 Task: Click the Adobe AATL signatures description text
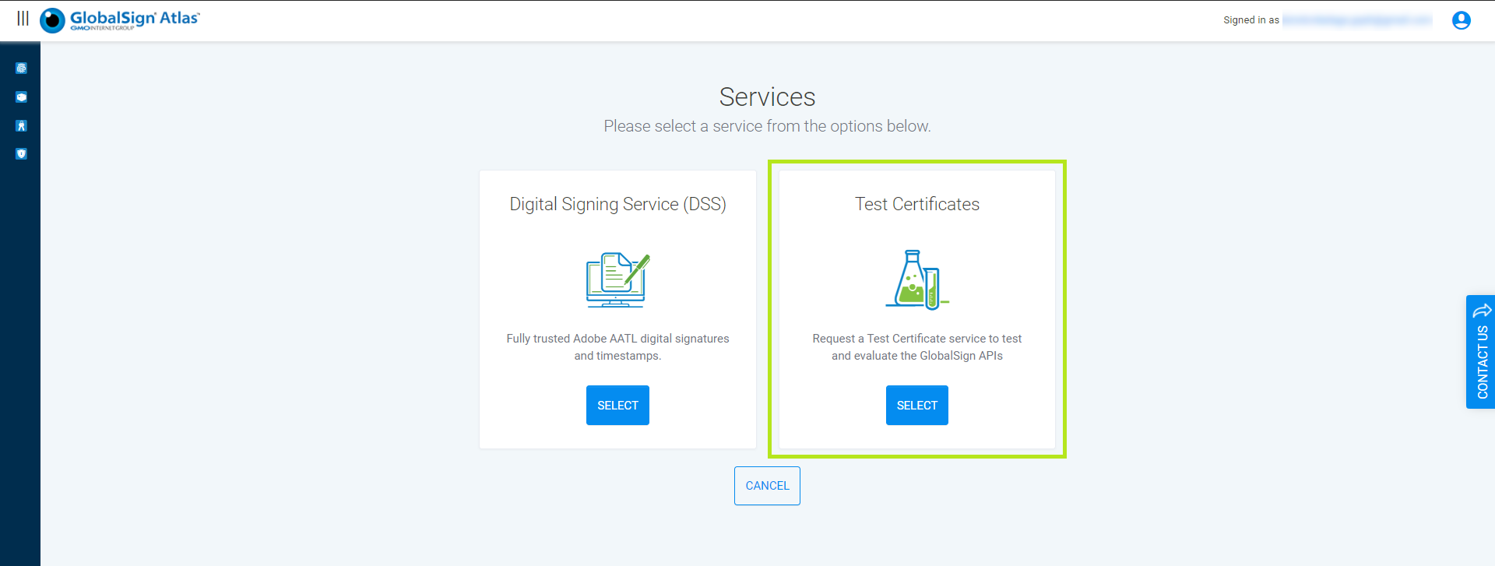[x=617, y=347]
